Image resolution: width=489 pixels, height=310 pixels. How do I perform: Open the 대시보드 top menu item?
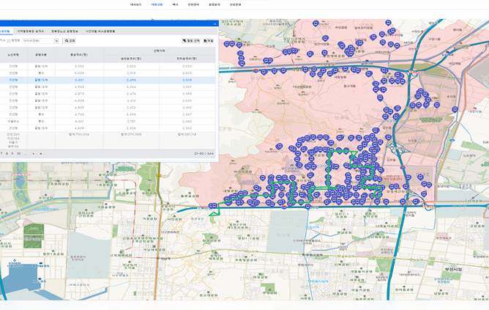135,4
